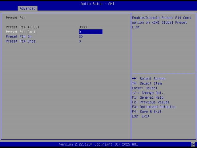Select the Preset P14 Cmn1 label
The image size is (197, 148).
click(21, 32)
